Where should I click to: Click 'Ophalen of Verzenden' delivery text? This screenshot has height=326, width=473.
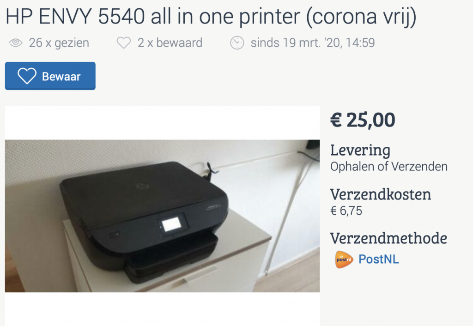389,167
